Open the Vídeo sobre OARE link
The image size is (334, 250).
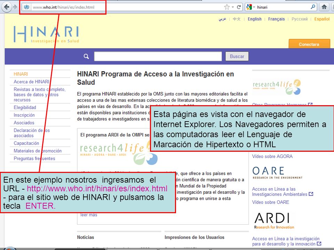coord(271,202)
